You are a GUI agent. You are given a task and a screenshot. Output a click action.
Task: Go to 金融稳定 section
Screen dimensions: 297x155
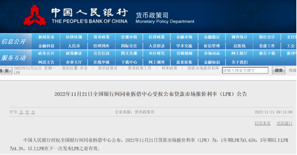click(212, 37)
